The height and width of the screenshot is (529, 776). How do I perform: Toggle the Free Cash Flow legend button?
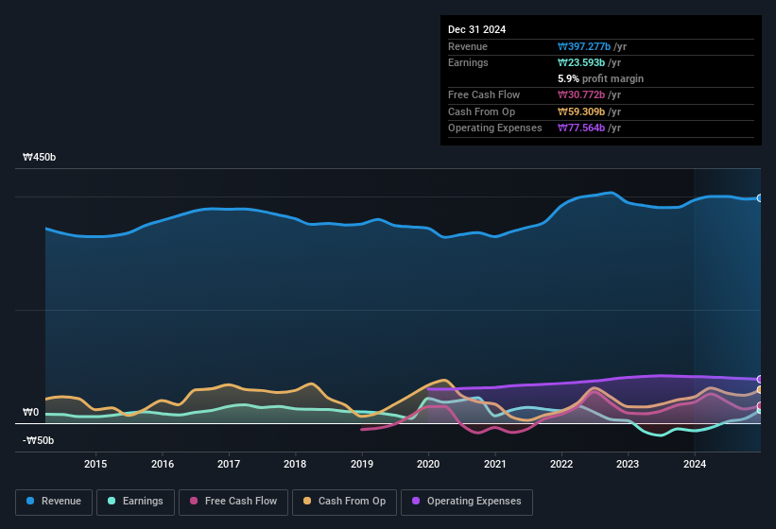(233, 502)
